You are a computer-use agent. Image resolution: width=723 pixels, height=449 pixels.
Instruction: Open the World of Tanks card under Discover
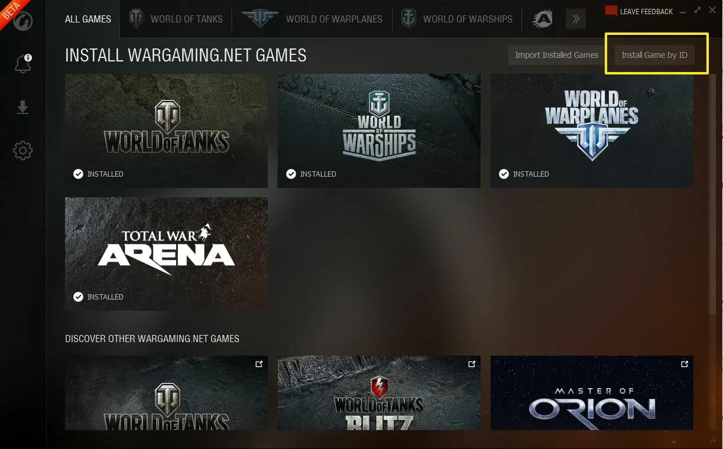point(166,393)
